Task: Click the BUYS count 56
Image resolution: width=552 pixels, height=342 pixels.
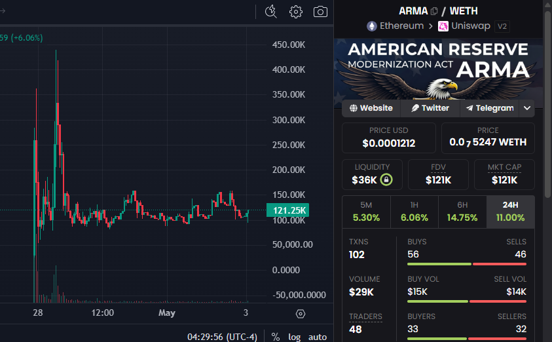Action: point(413,254)
